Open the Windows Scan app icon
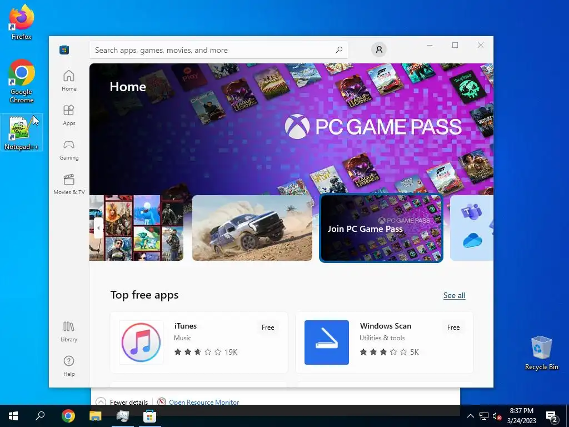The height and width of the screenshot is (427, 569). click(x=327, y=342)
